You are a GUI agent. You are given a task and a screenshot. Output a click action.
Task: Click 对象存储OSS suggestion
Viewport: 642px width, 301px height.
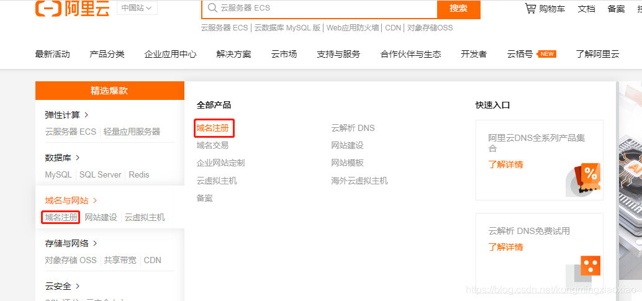point(430,28)
